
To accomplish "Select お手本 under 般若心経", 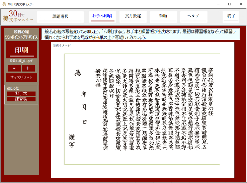I will coord(21,94).
